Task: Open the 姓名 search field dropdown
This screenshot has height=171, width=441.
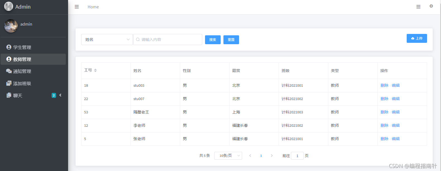Action: point(107,39)
